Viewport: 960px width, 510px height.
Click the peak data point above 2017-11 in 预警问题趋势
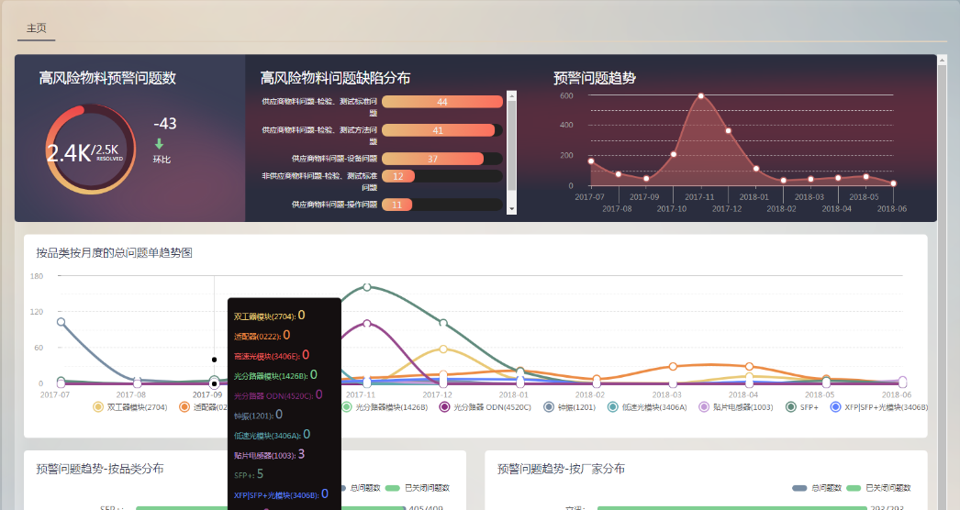pos(700,95)
